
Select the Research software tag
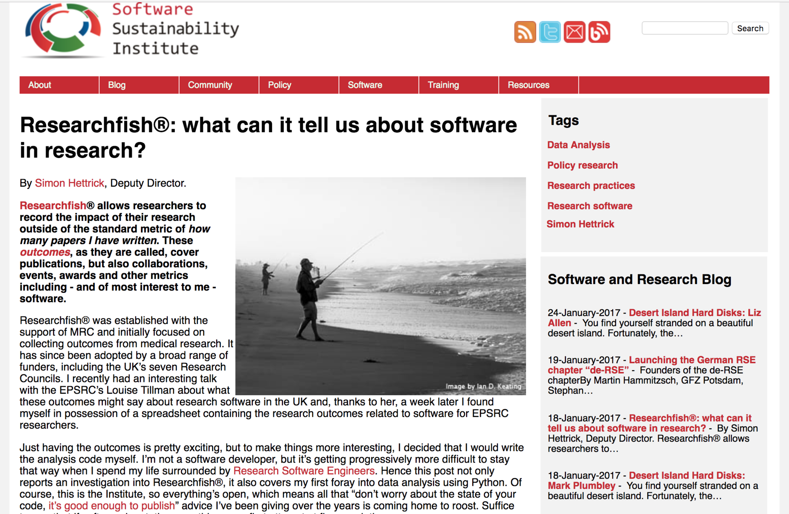pos(589,206)
